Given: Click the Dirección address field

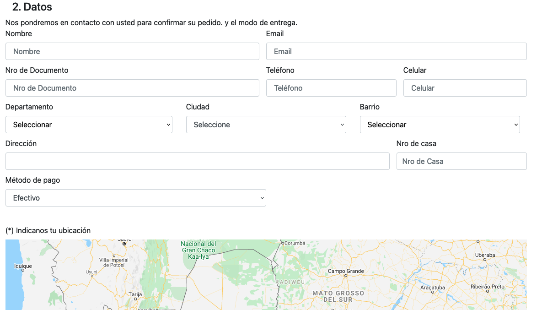Looking at the screenshot, I should click(197, 161).
